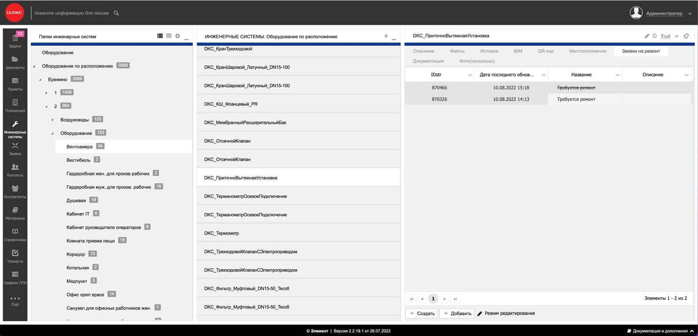Select repair request row 870326
This screenshot has height=336, width=698.
coord(548,99)
